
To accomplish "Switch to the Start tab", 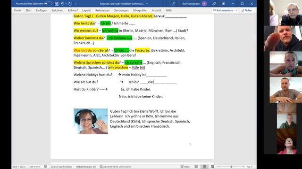I will point(28,10).
